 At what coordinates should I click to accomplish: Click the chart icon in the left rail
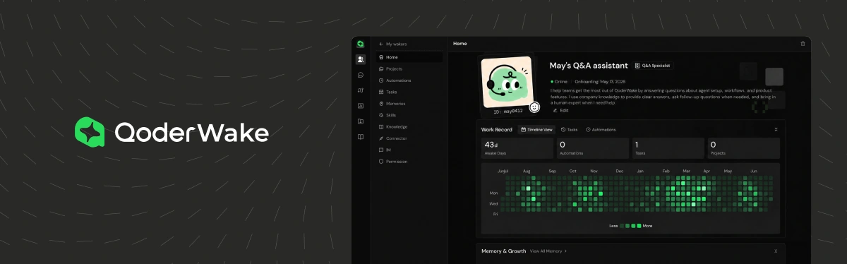[361, 106]
